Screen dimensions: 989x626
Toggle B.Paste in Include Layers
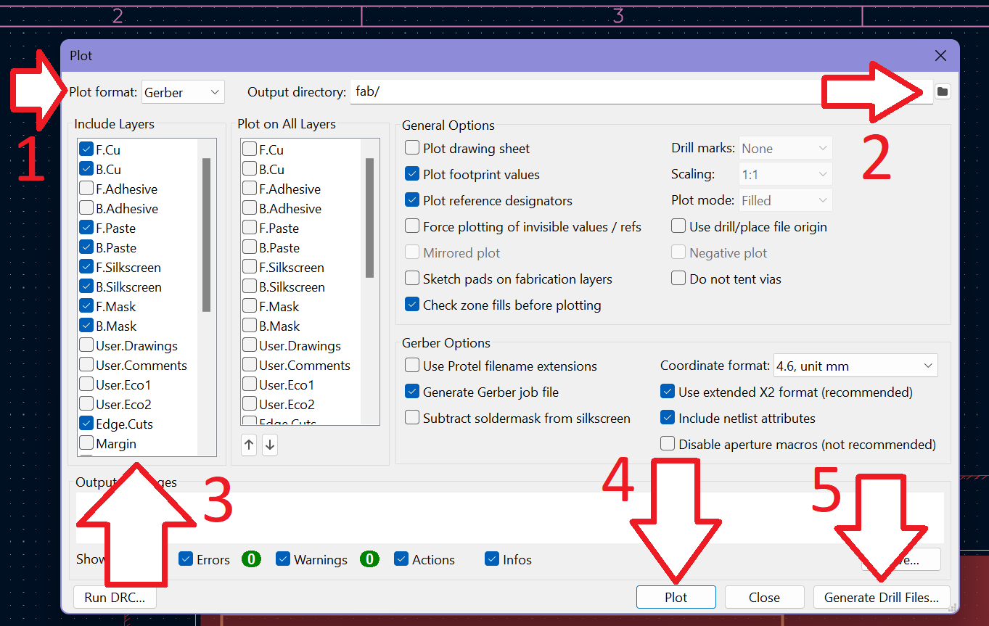[x=86, y=247]
